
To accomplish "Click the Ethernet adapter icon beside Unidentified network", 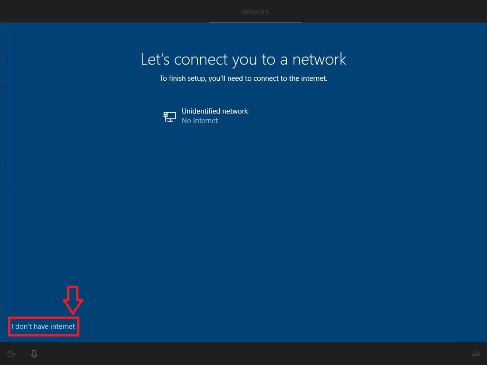I will pos(169,116).
